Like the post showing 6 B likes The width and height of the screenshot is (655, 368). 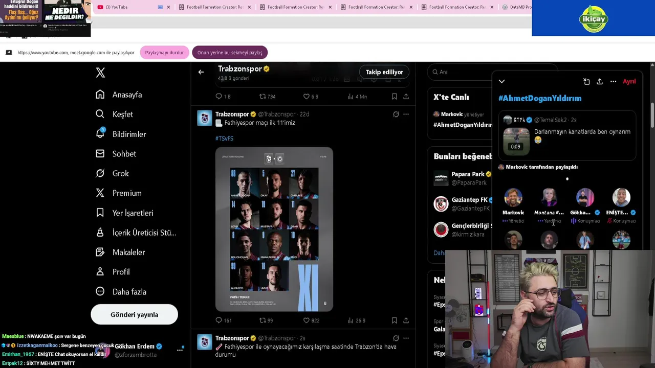(311, 96)
